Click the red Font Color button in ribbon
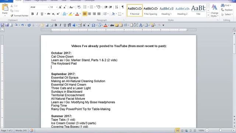Viewport: 236px width, 133px height. 77,14
